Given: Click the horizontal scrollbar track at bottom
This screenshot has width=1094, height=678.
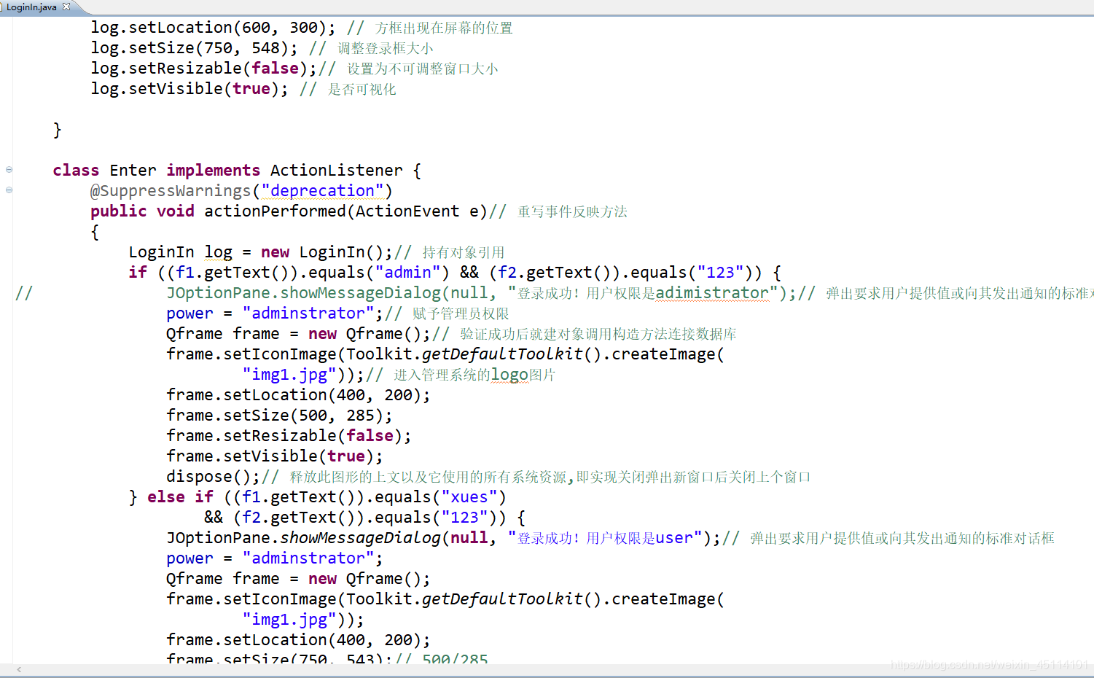Looking at the screenshot, I should click(547, 669).
